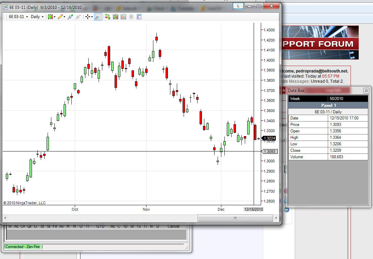The width and height of the screenshot is (373, 259).
Task: Click the Date value 12/15/2010 17:00
Action: tap(348, 118)
